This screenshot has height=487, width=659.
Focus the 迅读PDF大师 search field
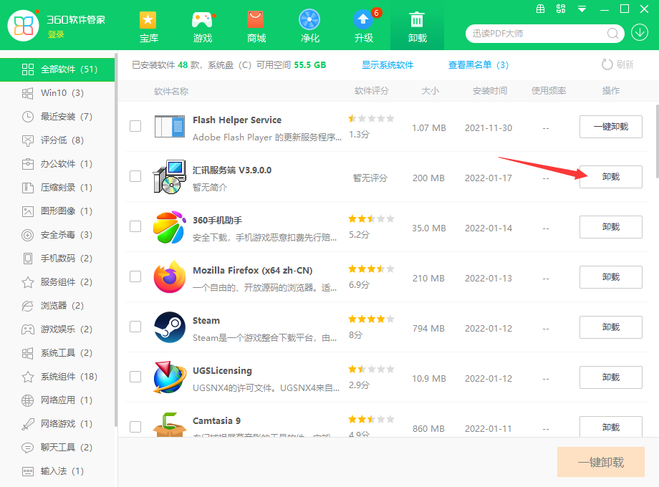coord(538,33)
